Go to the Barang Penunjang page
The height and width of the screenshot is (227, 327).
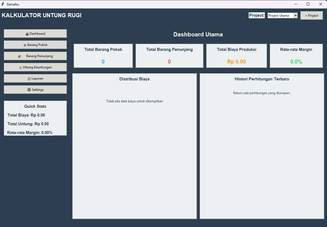tap(35, 56)
